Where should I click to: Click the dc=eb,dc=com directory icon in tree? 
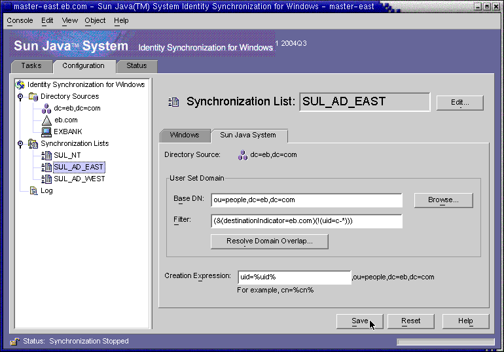click(x=46, y=109)
